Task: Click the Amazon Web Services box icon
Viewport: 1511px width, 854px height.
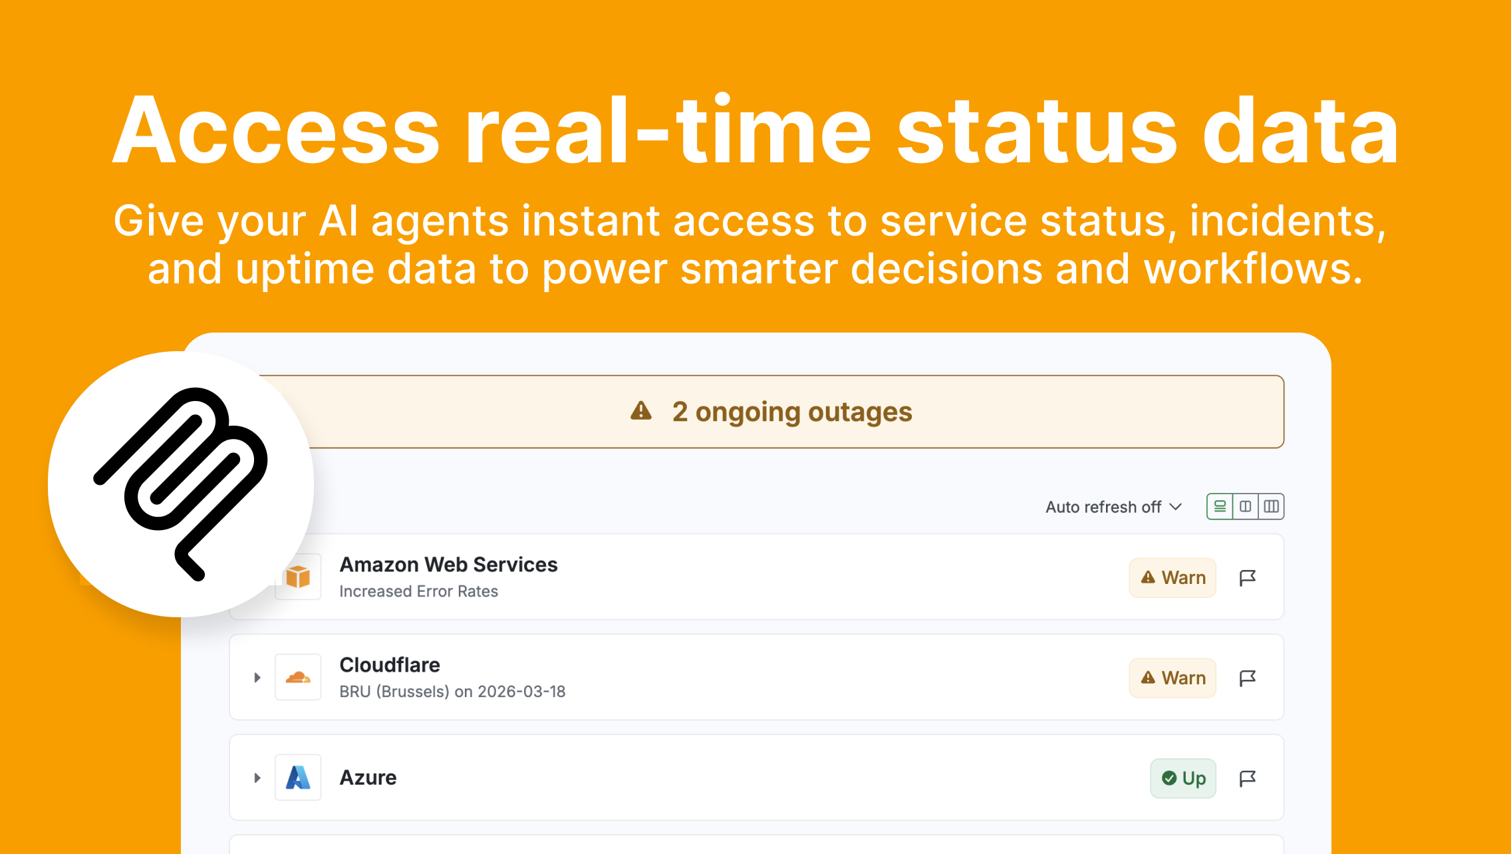Action: (299, 577)
